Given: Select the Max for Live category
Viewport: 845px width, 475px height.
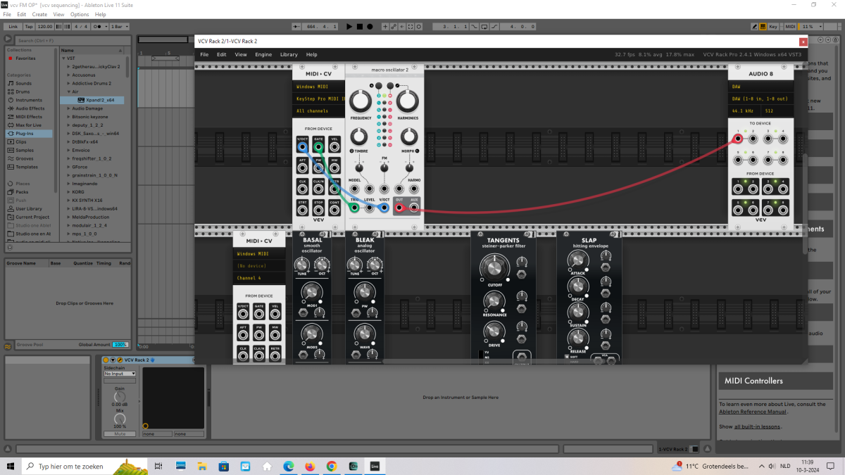Looking at the screenshot, I should tap(28, 125).
